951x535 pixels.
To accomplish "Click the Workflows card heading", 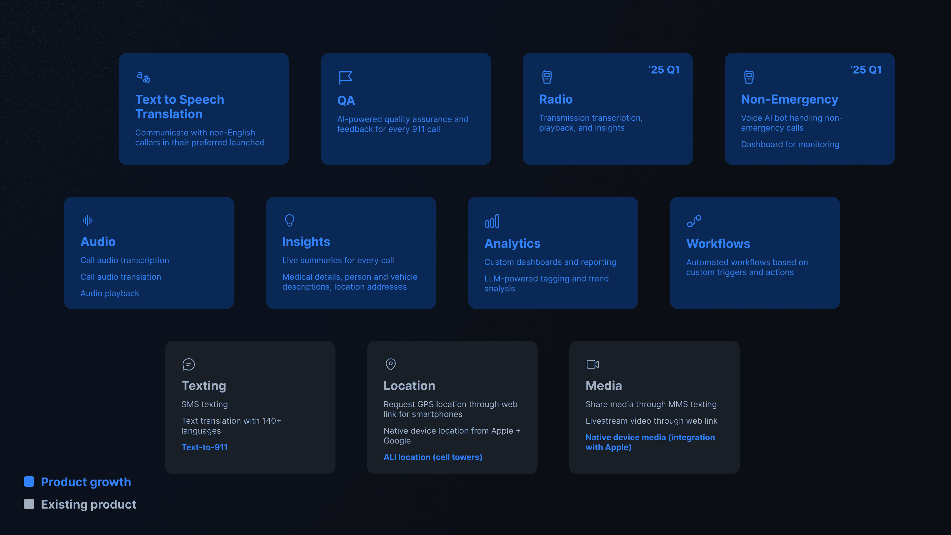I will (x=718, y=244).
